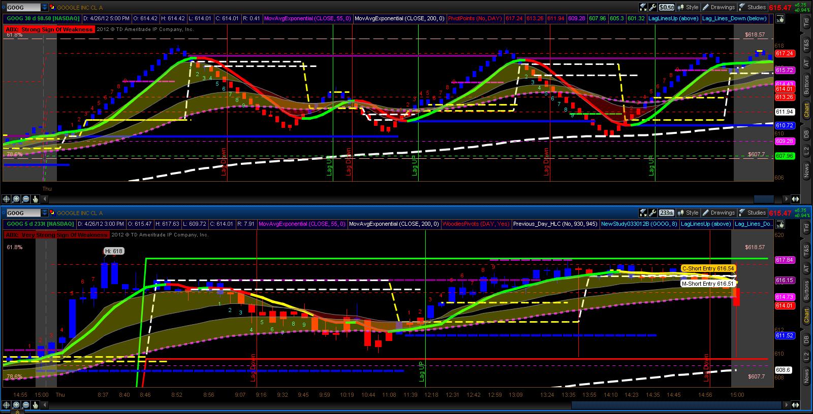Click the lower chart GOOG symbol field
813x414 pixels.
(23, 213)
